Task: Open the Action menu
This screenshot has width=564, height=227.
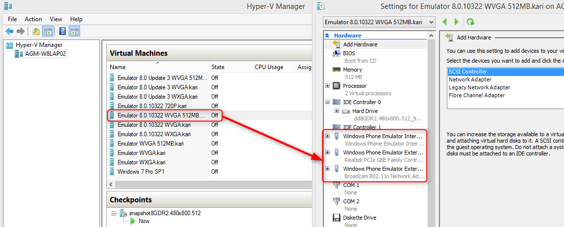Action: pos(33,19)
